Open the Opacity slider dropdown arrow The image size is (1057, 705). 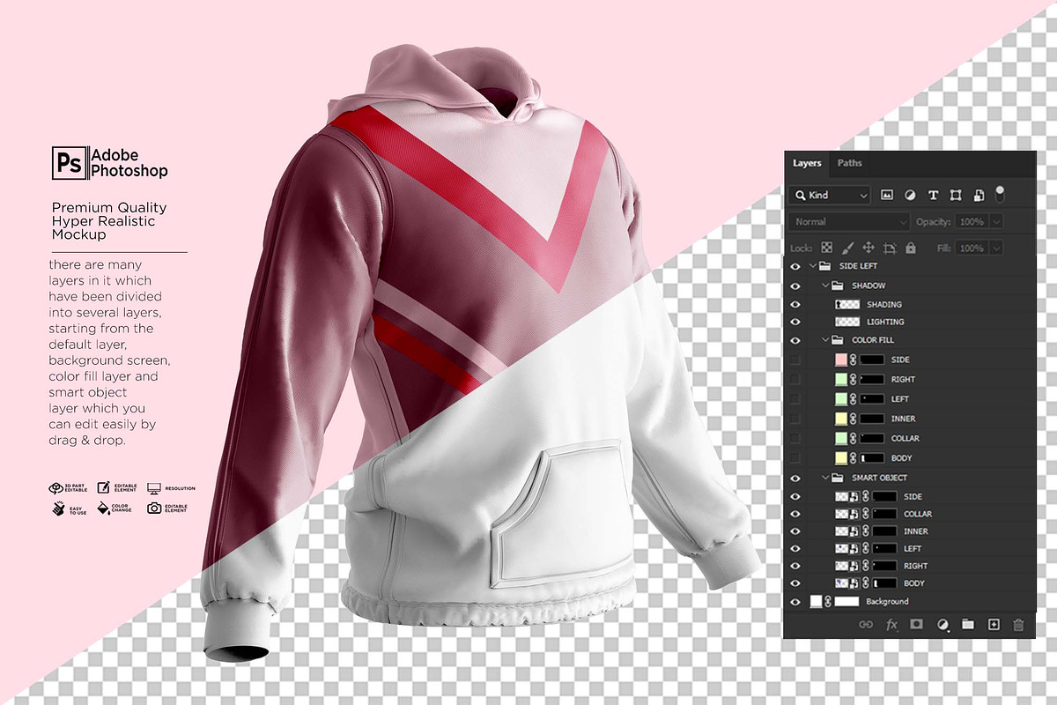996,221
